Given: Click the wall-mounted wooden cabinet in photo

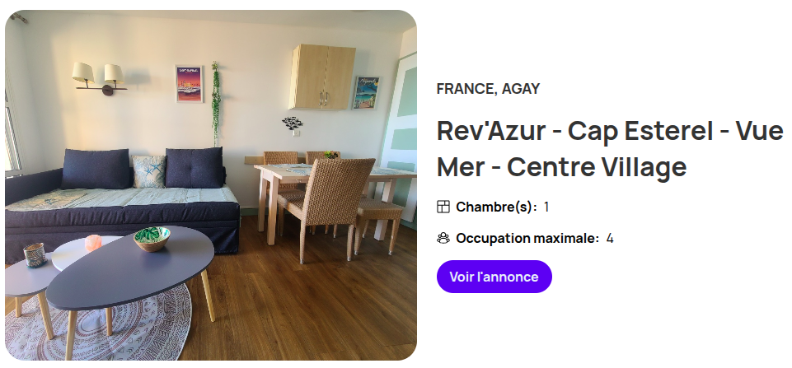Looking at the screenshot, I should [322, 77].
